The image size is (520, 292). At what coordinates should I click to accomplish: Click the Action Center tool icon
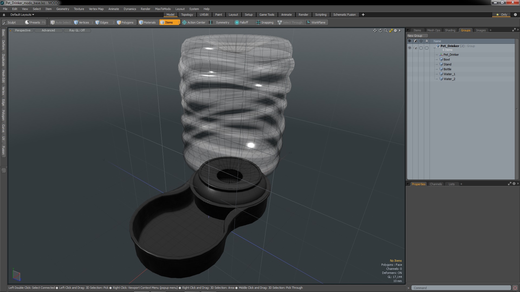tap(184, 22)
